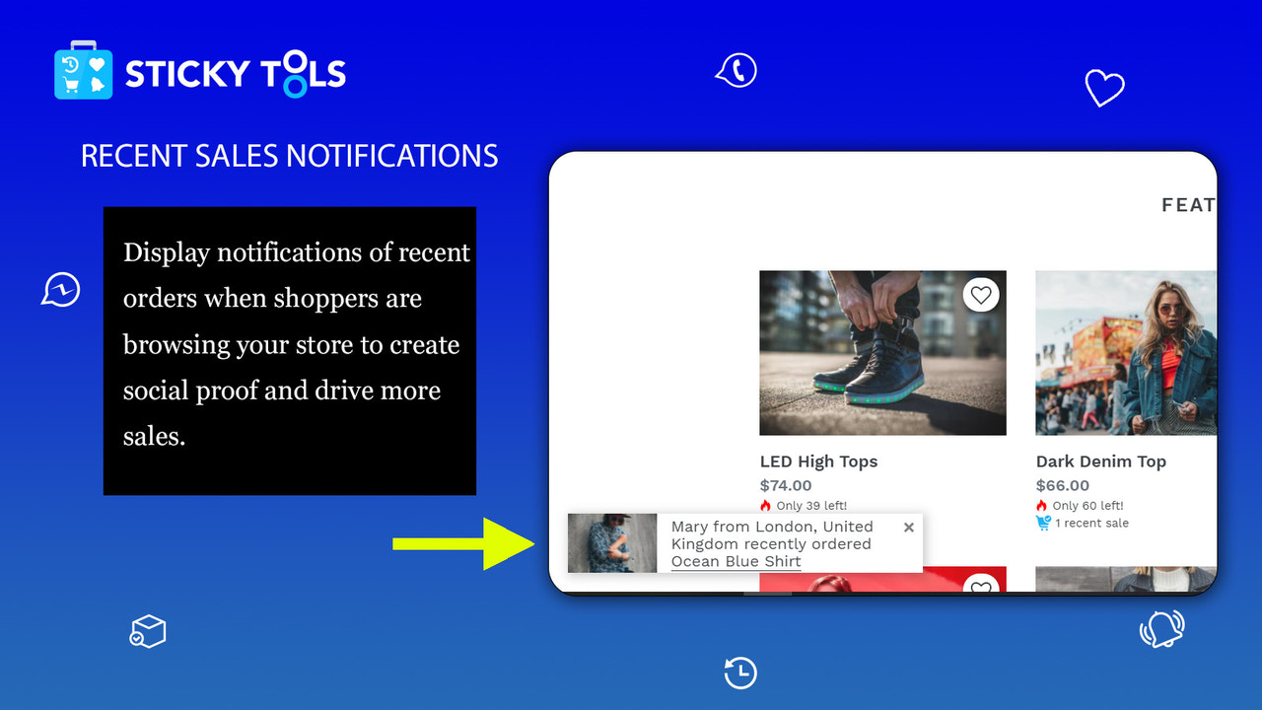Click the Sticky Tools suitcase logo
The width and height of the screenshot is (1262, 710).
coord(84,70)
